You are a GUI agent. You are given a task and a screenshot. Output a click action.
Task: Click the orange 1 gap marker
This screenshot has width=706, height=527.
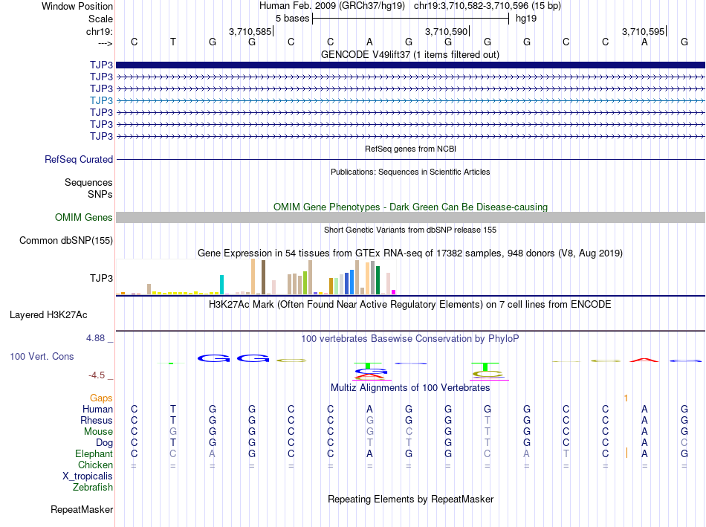pyautogui.click(x=626, y=398)
